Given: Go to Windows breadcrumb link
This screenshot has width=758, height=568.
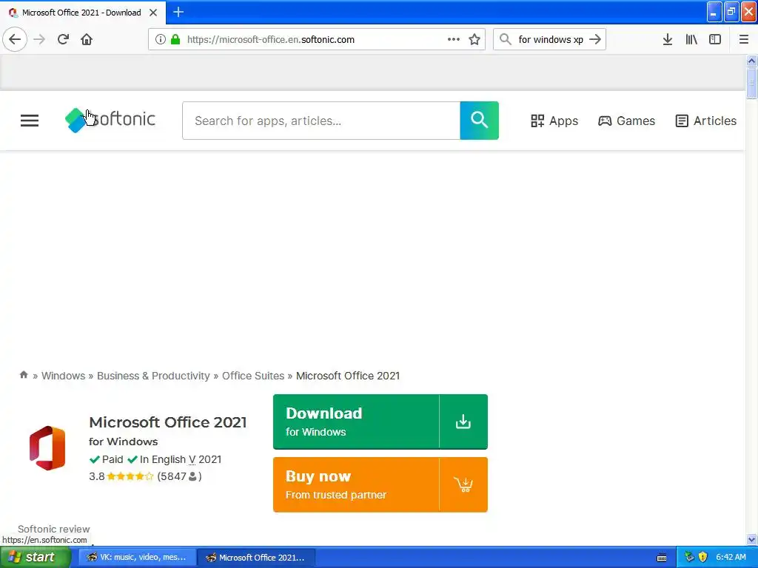Looking at the screenshot, I should click(64, 376).
